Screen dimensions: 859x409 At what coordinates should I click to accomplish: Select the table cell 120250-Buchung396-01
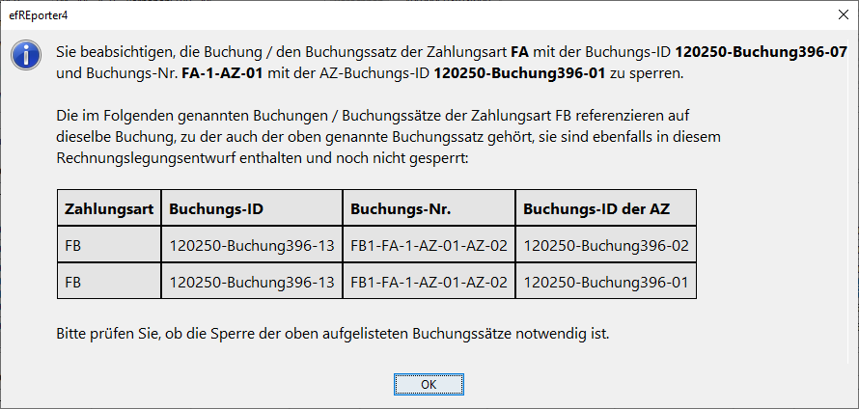coord(605,284)
